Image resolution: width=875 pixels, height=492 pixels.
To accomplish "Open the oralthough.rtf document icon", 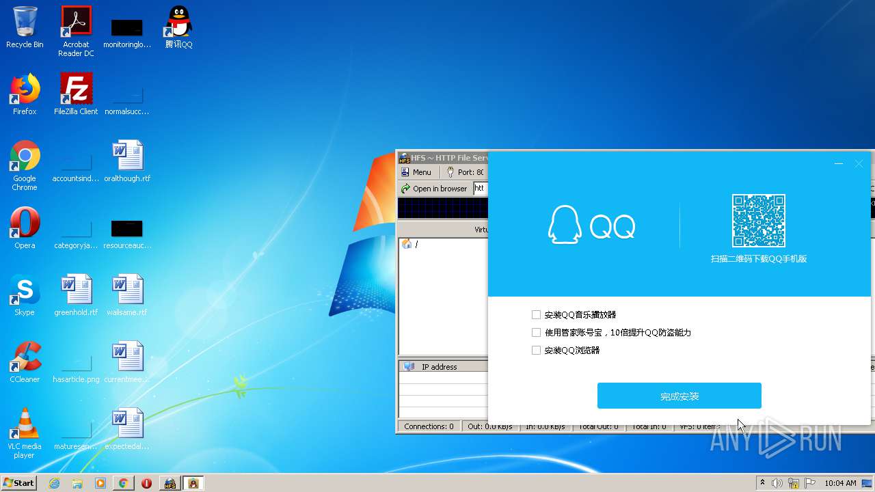I will pyautogui.click(x=127, y=161).
